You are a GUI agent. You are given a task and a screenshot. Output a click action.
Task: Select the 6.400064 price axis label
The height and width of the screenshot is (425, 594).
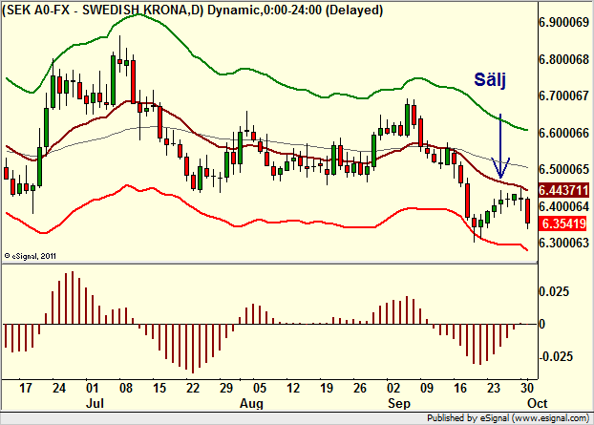(564, 206)
